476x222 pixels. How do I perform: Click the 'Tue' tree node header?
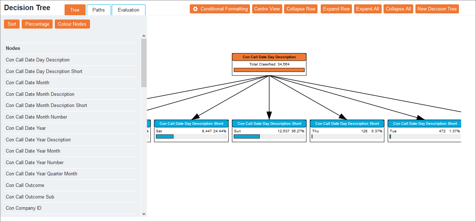pyautogui.click(x=424, y=124)
